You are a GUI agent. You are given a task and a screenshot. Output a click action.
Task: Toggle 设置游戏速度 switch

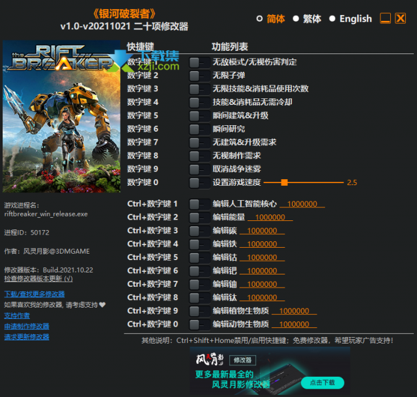[199, 183]
